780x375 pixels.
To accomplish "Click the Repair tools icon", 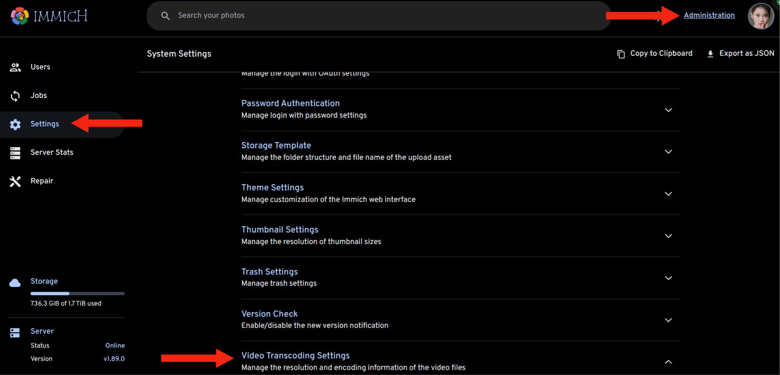I will [15, 181].
